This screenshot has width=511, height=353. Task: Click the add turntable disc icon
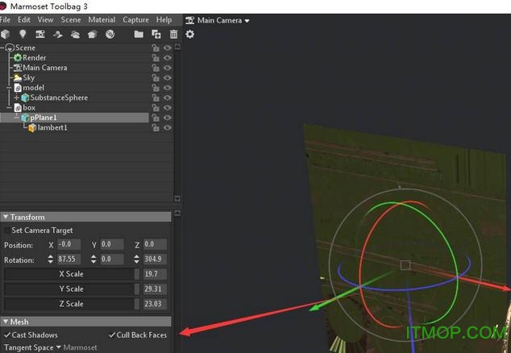tap(110, 34)
